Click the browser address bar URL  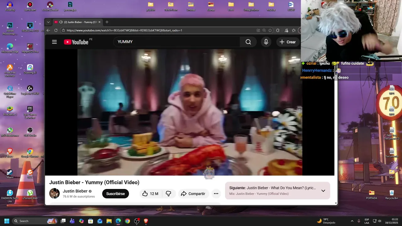click(124, 30)
